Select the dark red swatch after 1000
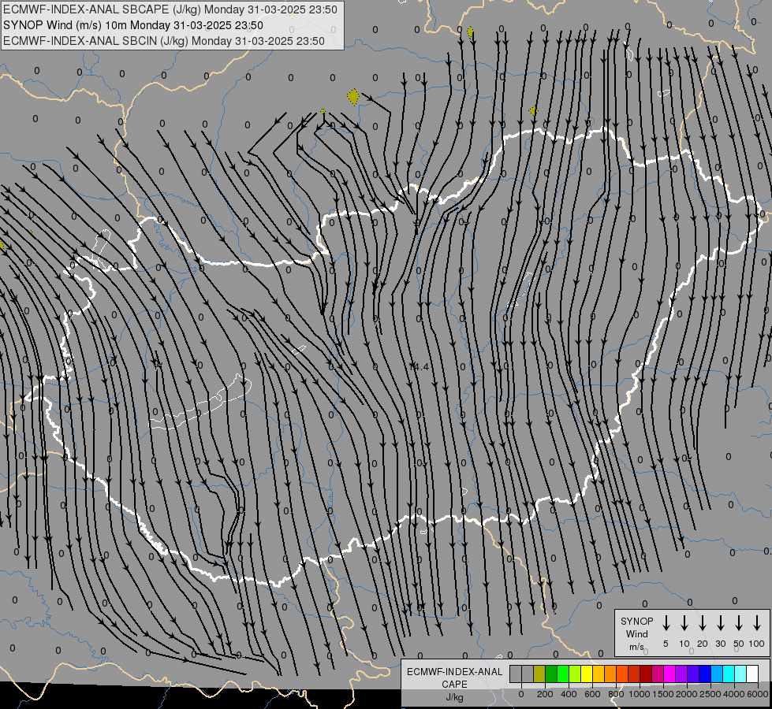The height and width of the screenshot is (709, 772). (647, 674)
